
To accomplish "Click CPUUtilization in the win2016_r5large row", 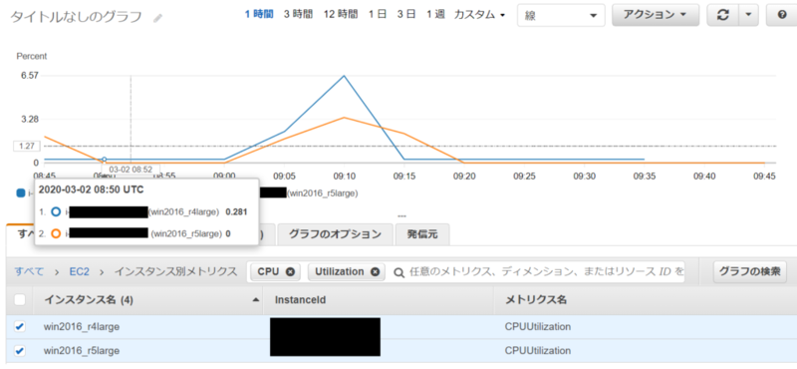I will (538, 351).
